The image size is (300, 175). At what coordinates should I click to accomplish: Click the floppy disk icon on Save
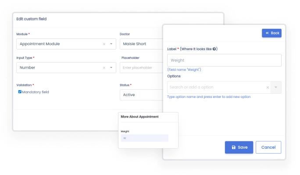233,147
